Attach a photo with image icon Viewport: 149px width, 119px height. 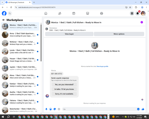pyautogui.click(x=51, y=109)
